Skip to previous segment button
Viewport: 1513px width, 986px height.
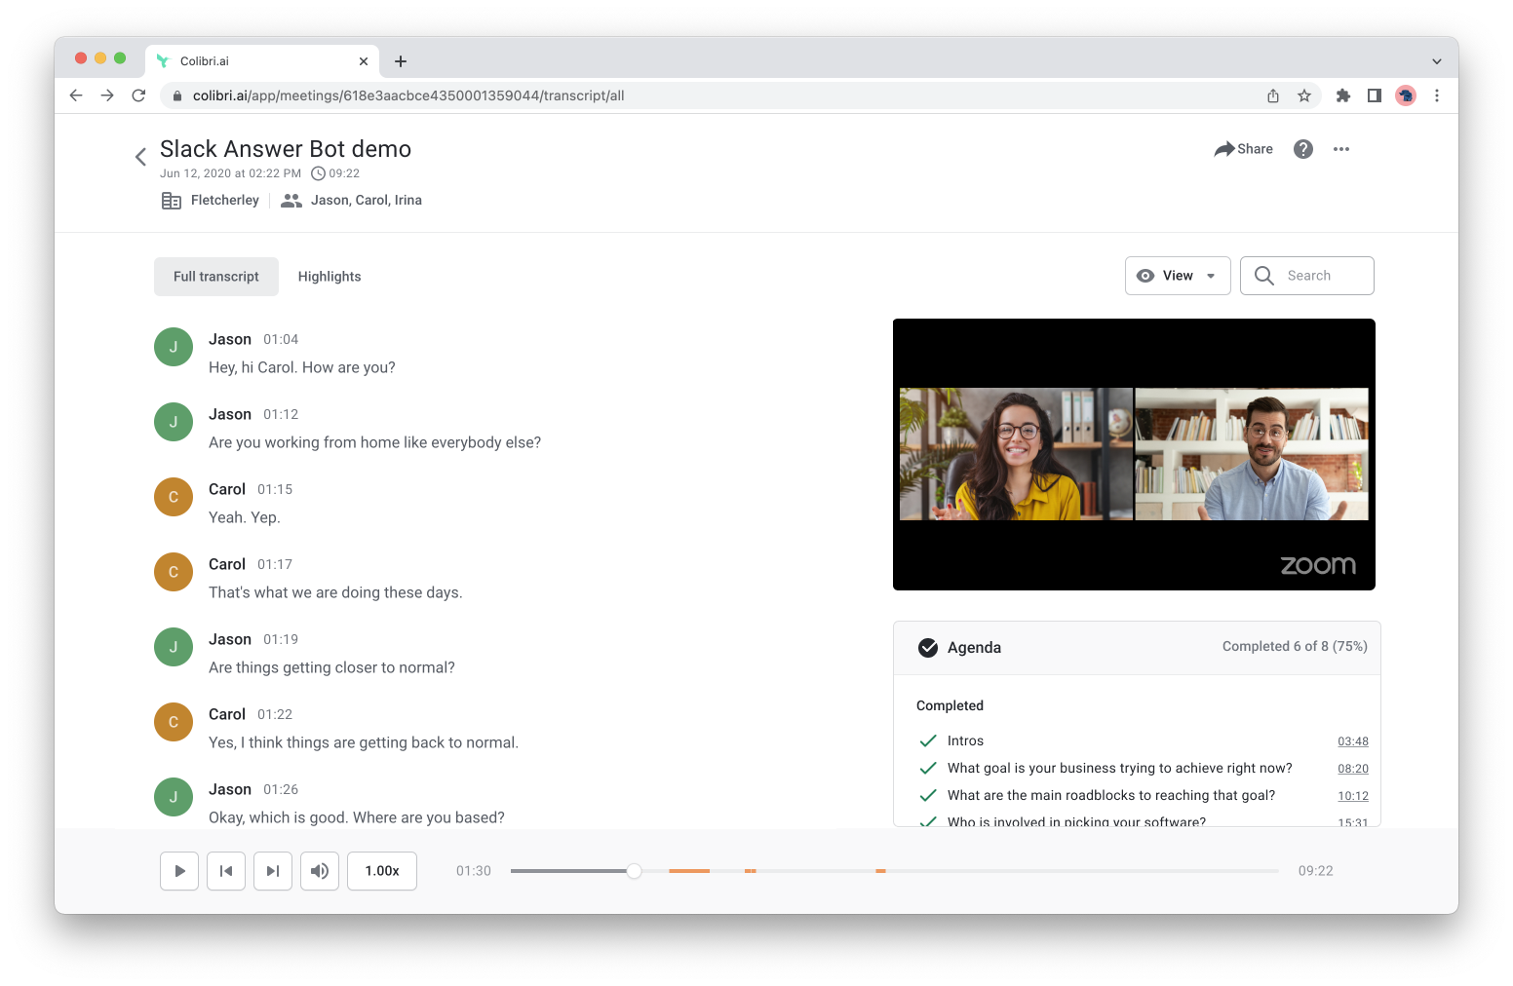pos(226,871)
